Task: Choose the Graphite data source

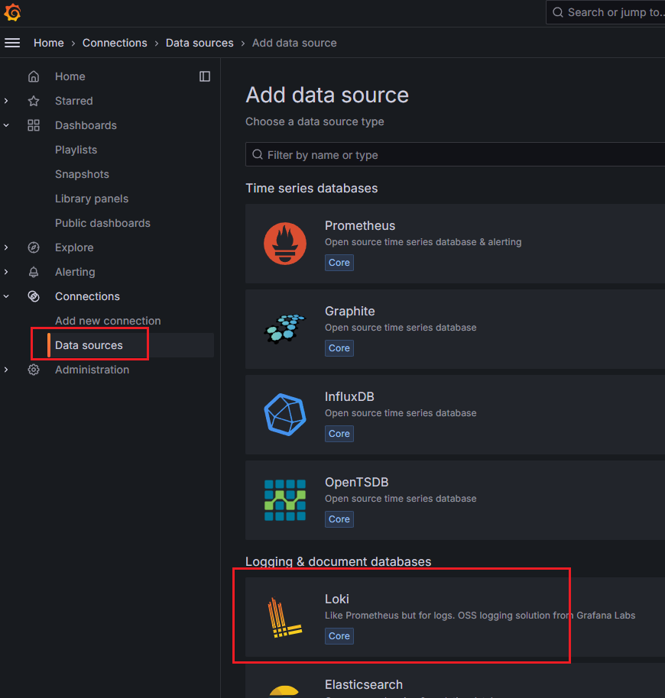Action: 456,329
